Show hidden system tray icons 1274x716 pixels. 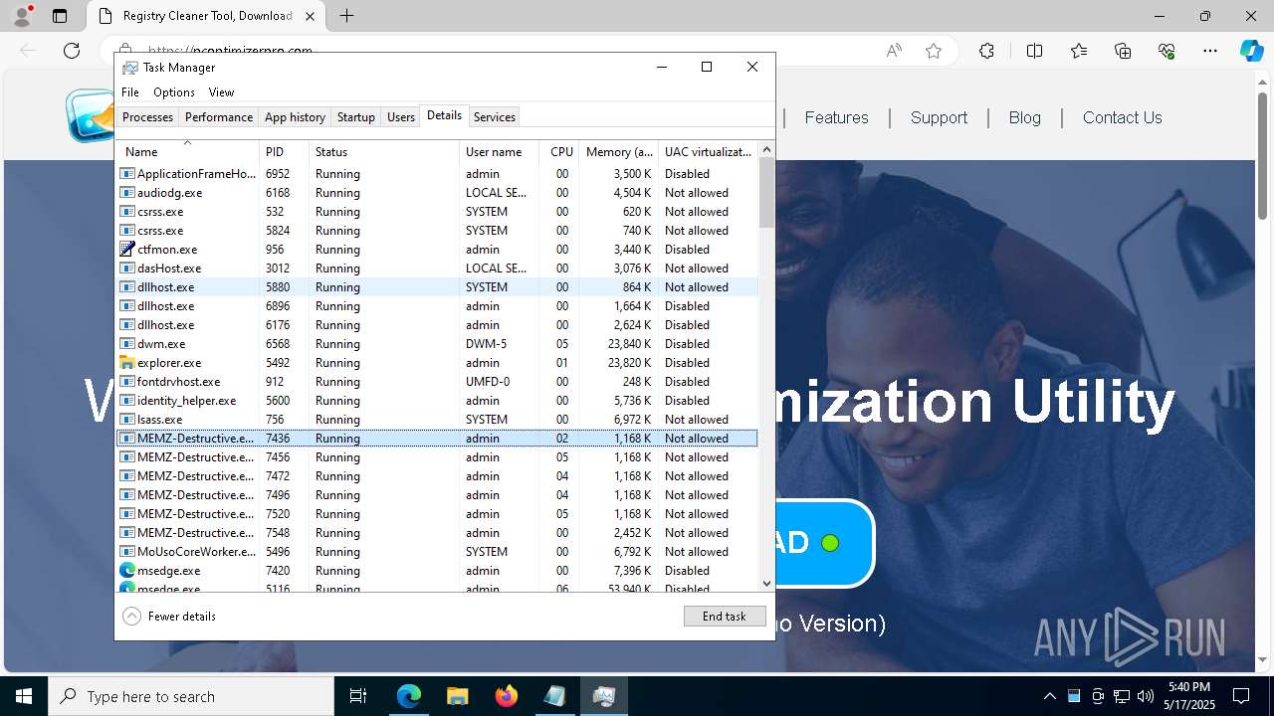[x=1050, y=696]
